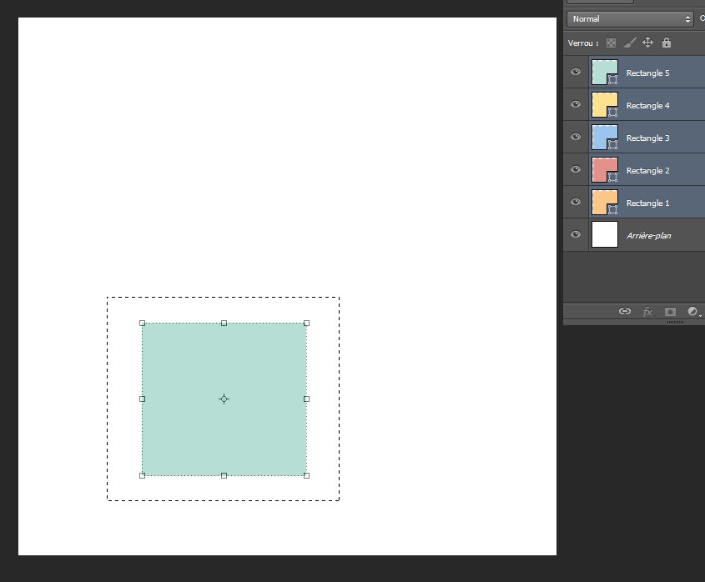Add layer mask icon
The width and height of the screenshot is (705, 582).
670,312
